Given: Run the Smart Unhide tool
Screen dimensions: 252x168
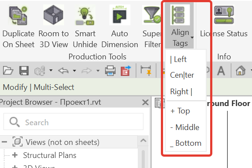Looking at the screenshot, I should [x=85, y=27].
